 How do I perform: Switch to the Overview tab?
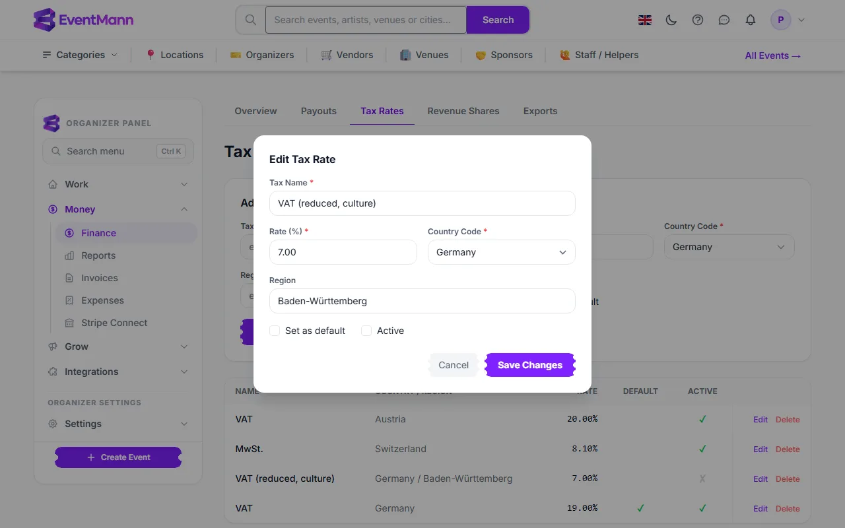(255, 111)
